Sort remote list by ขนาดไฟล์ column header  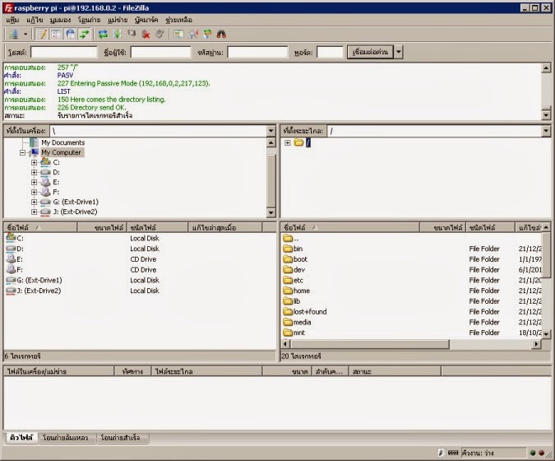[442, 227]
